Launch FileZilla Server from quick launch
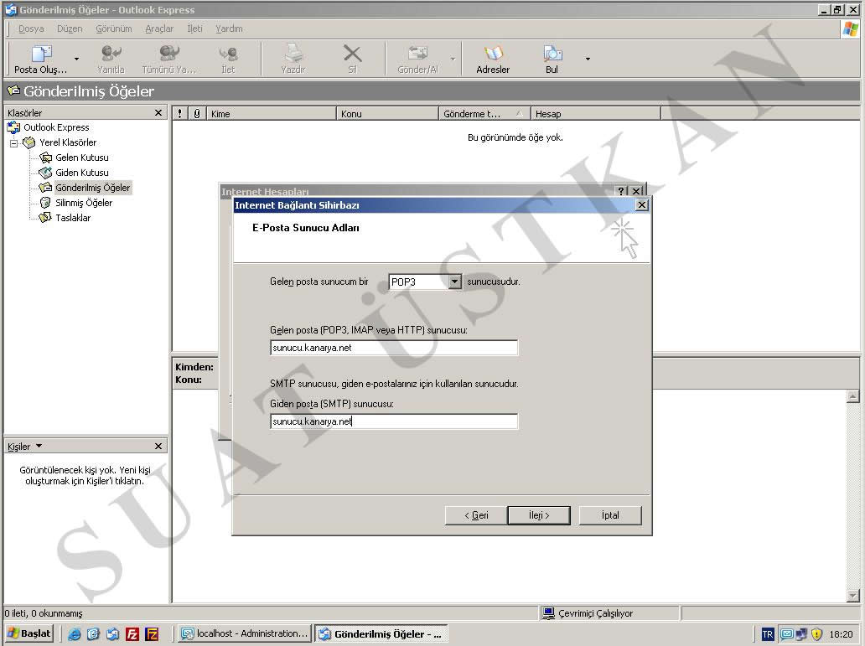 [152, 634]
